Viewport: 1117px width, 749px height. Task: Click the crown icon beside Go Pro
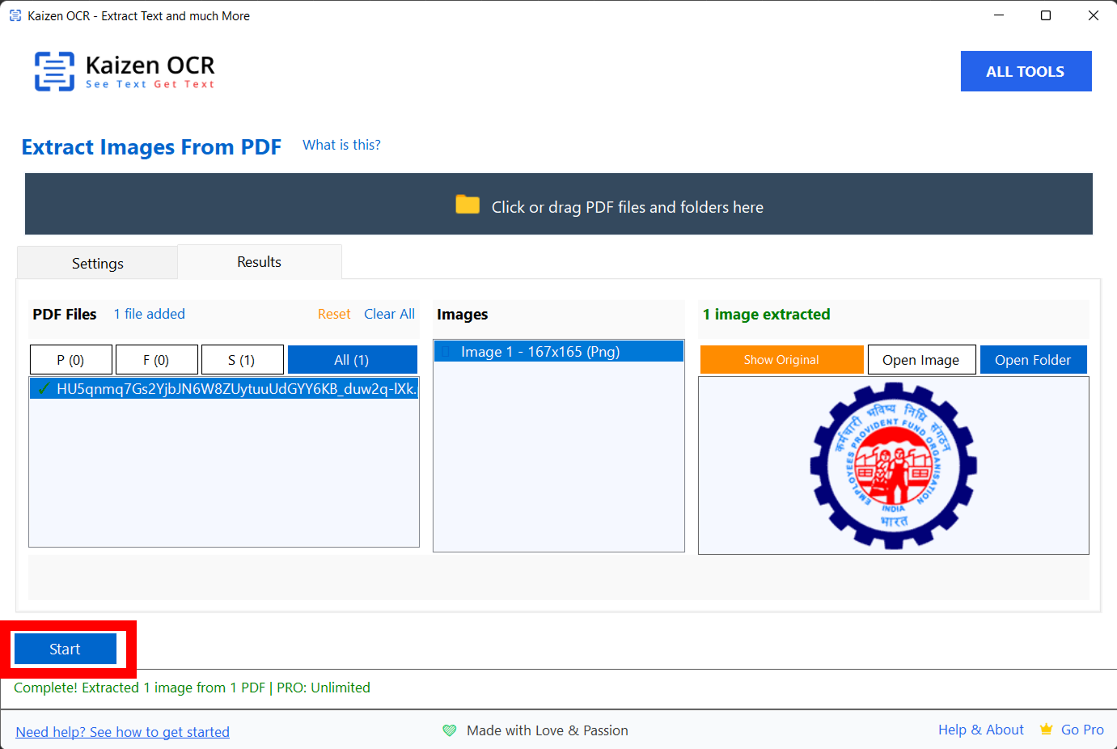[1046, 730]
